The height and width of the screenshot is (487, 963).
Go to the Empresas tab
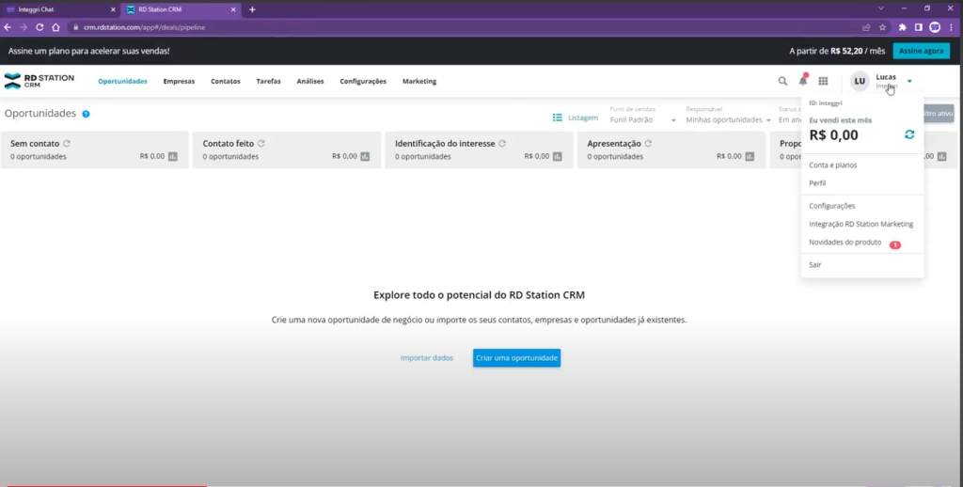179,81
